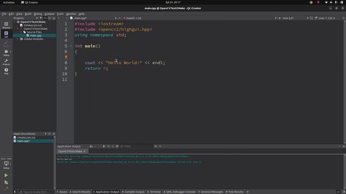Open 7 General Messages pane
The width and height of the screenshot is (346, 194).
[x=210, y=192]
